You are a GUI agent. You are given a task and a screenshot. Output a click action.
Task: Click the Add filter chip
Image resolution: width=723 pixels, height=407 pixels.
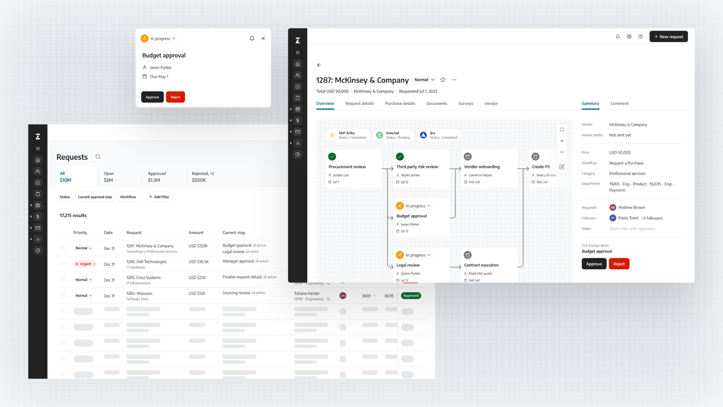tap(159, 197)
